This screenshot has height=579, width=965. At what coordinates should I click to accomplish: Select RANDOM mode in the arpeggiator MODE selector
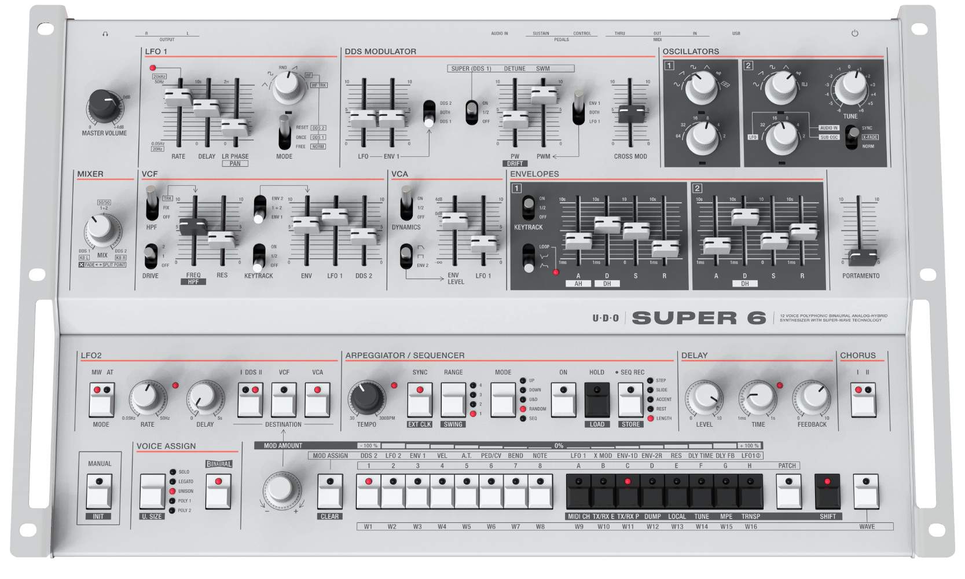pos(523,408)
